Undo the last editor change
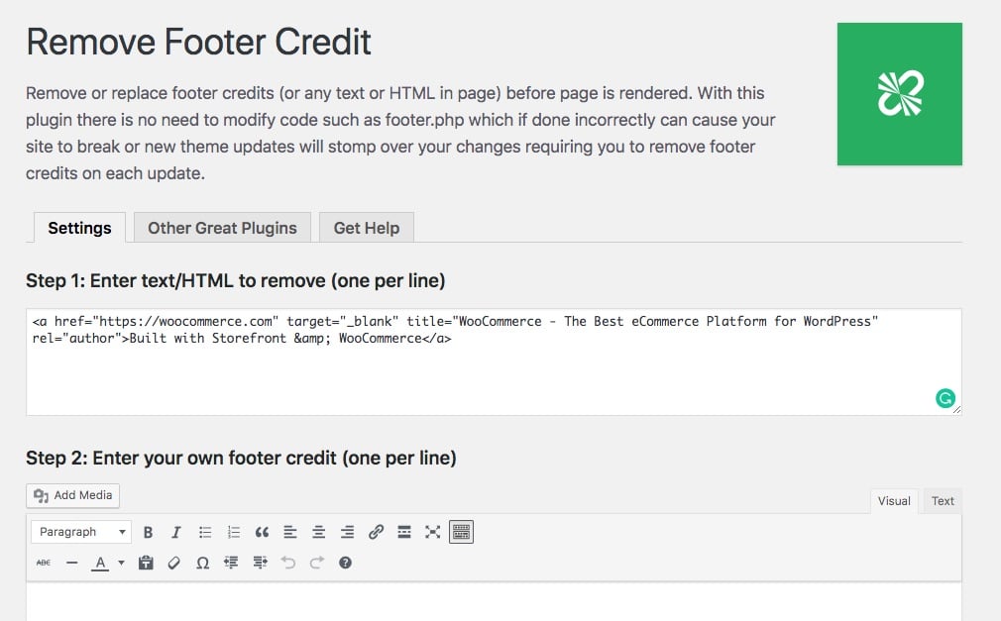The image size is (1001, 621). [x=287, y=563]
